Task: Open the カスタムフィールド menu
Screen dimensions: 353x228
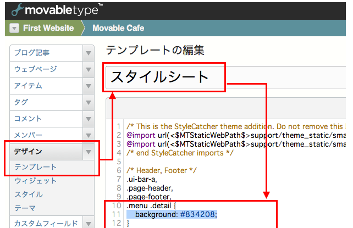Action: (x=46, y=223)
